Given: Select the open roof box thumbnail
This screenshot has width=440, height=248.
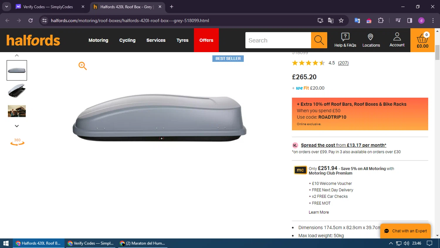Looking at the screenshot, I should (17, 91).
